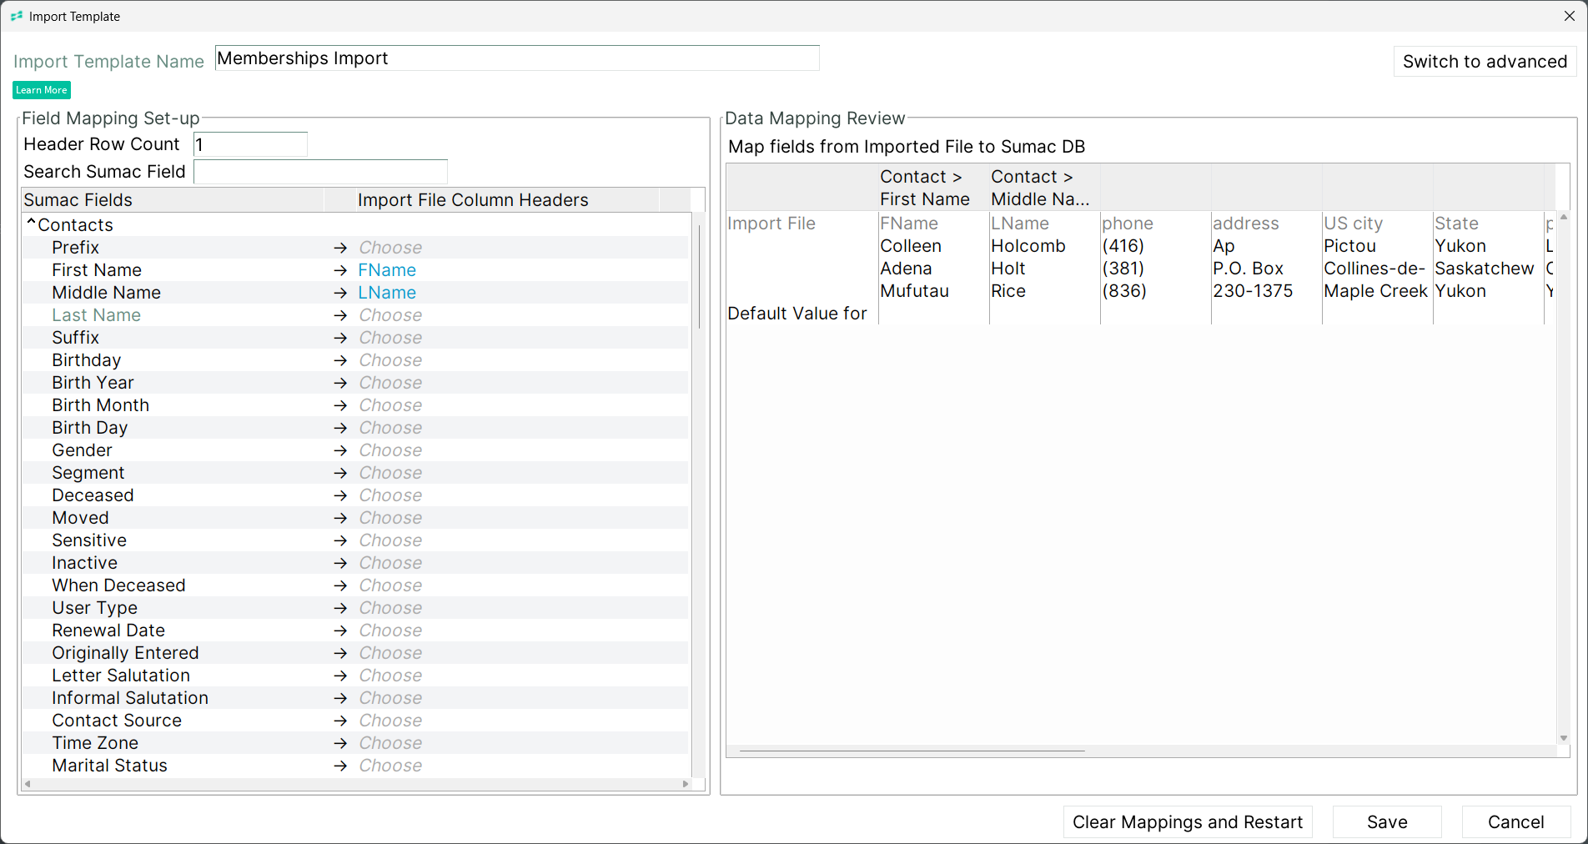Choose a column for Birth Year
Screen dimensions: 1588x844
coord(390,383)
